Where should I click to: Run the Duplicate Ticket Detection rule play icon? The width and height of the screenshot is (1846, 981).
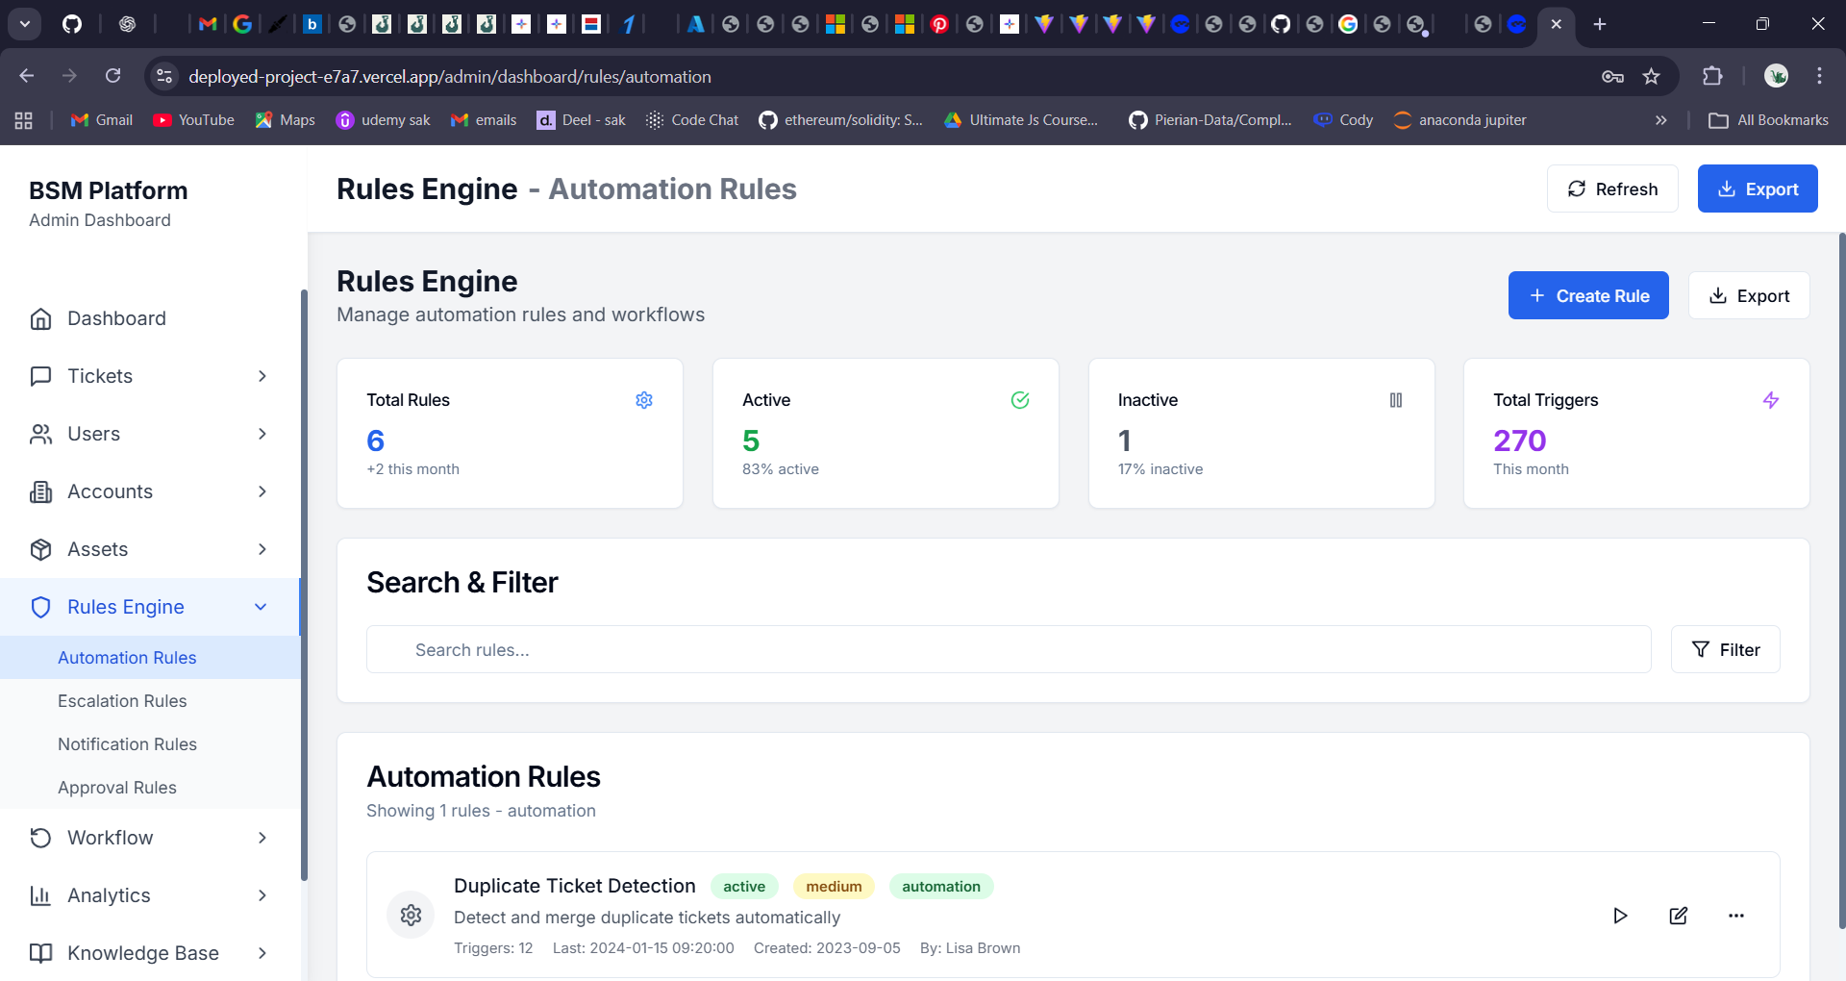tap(1620, 916)
